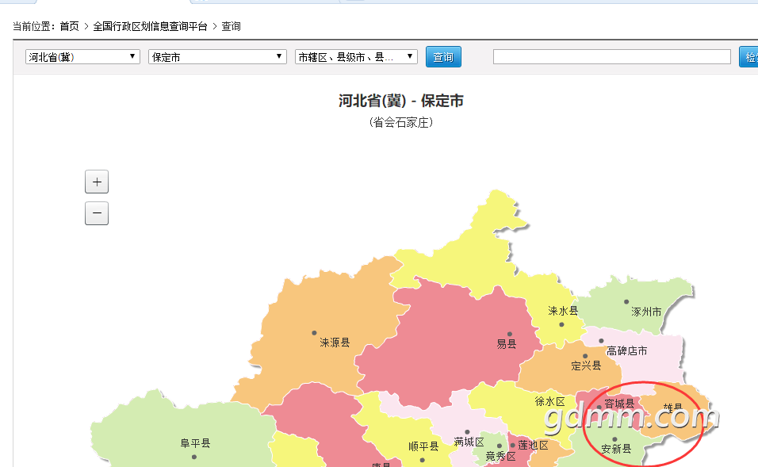758x467 pixels.
Task: Open 全国行政区划信息查询平台 breadcrumb link
Action: pyautogui.click(x=150, y=26)
